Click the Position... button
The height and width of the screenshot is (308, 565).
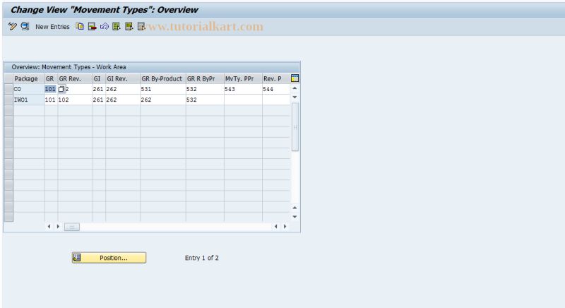click(x=109, y=258)
